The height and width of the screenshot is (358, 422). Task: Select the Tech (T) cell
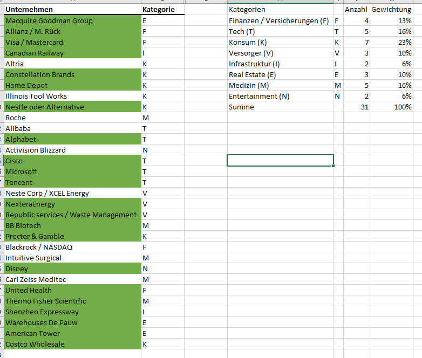coord(280,31)
